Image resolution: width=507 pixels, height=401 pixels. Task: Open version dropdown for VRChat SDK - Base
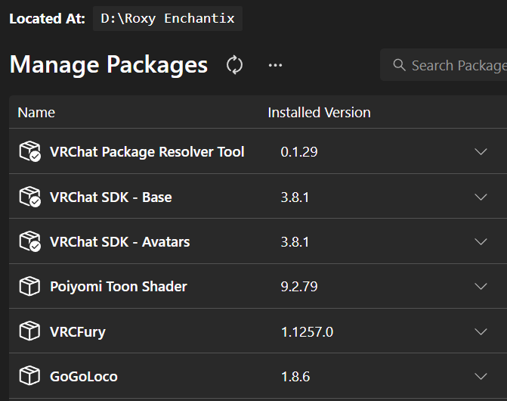[481, 197]
